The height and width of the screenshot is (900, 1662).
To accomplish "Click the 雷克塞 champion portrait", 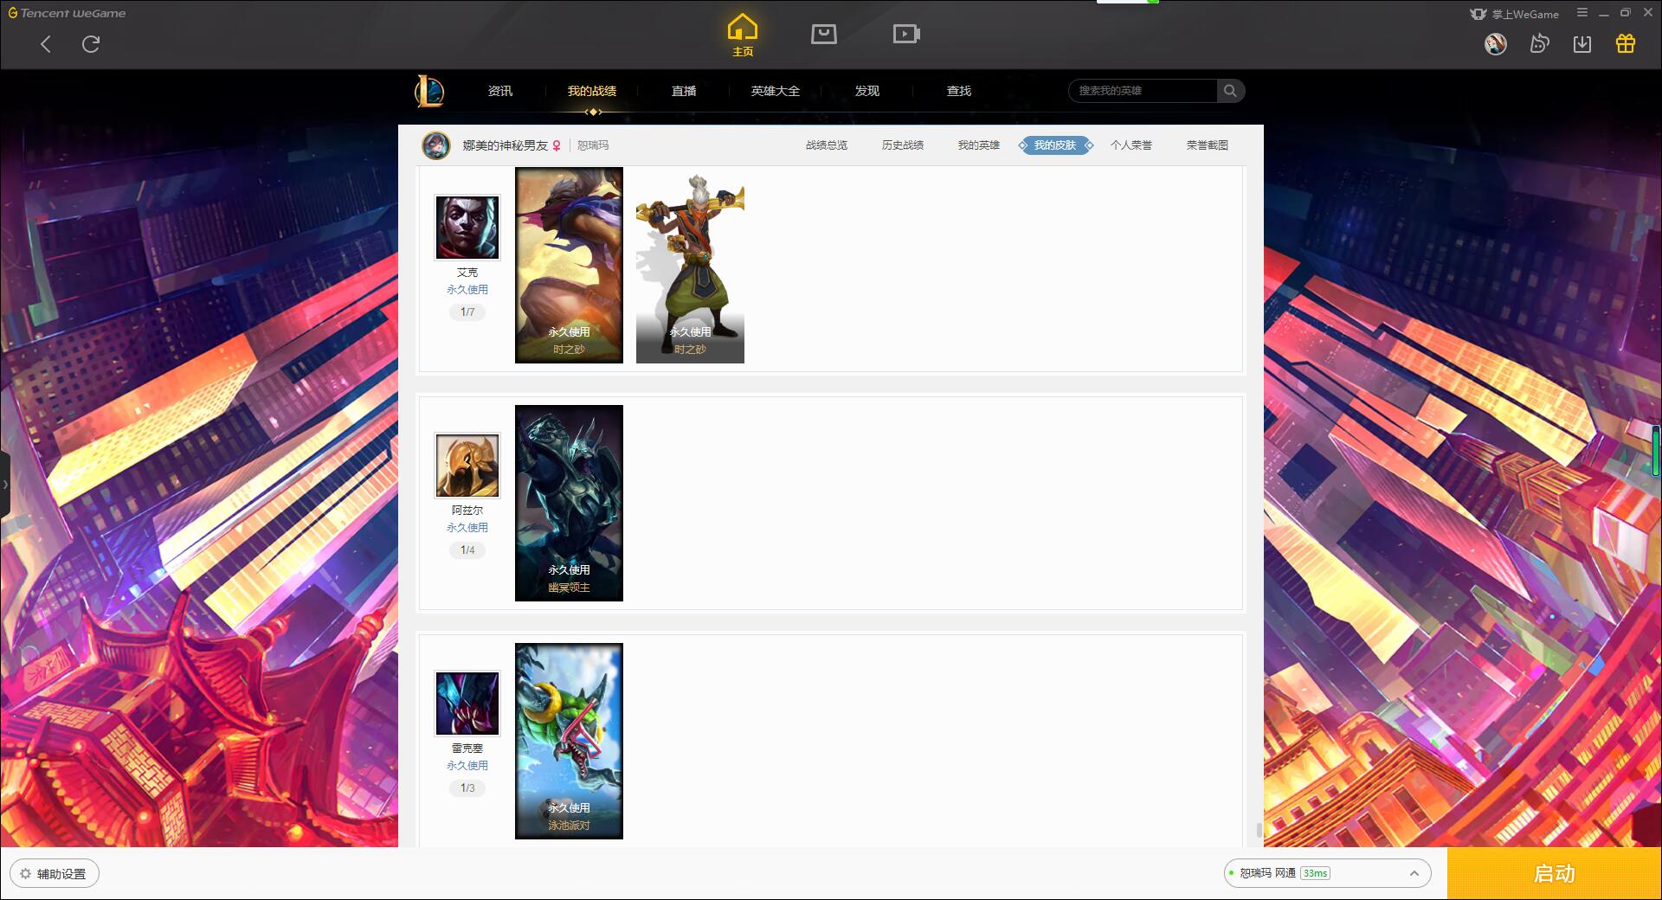I will [467, 704].
